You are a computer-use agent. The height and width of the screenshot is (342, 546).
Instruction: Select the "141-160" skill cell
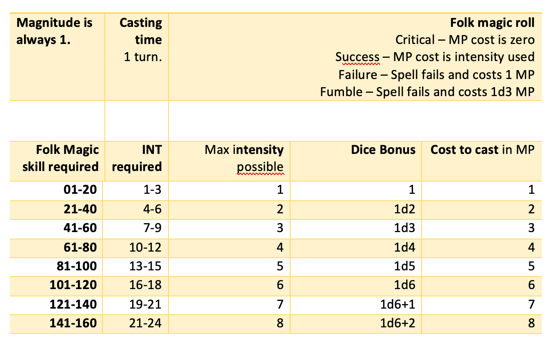coord(73,323)
